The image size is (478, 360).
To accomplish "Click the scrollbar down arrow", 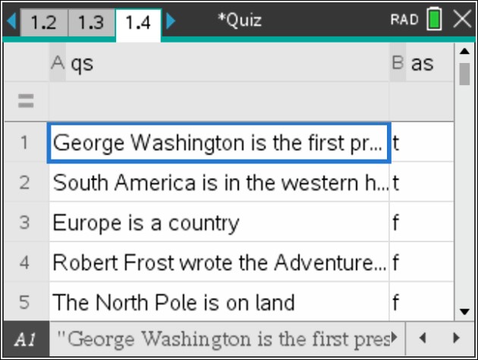I will tap(464, 311).
